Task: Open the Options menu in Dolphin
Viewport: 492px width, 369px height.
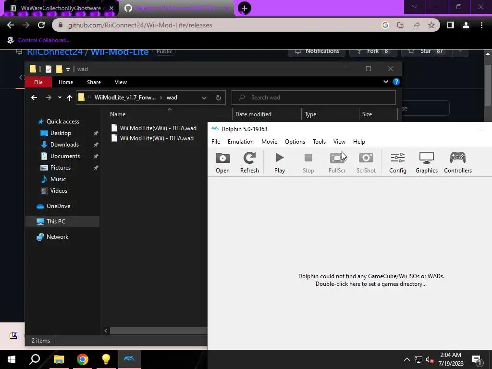Action: 295,142
